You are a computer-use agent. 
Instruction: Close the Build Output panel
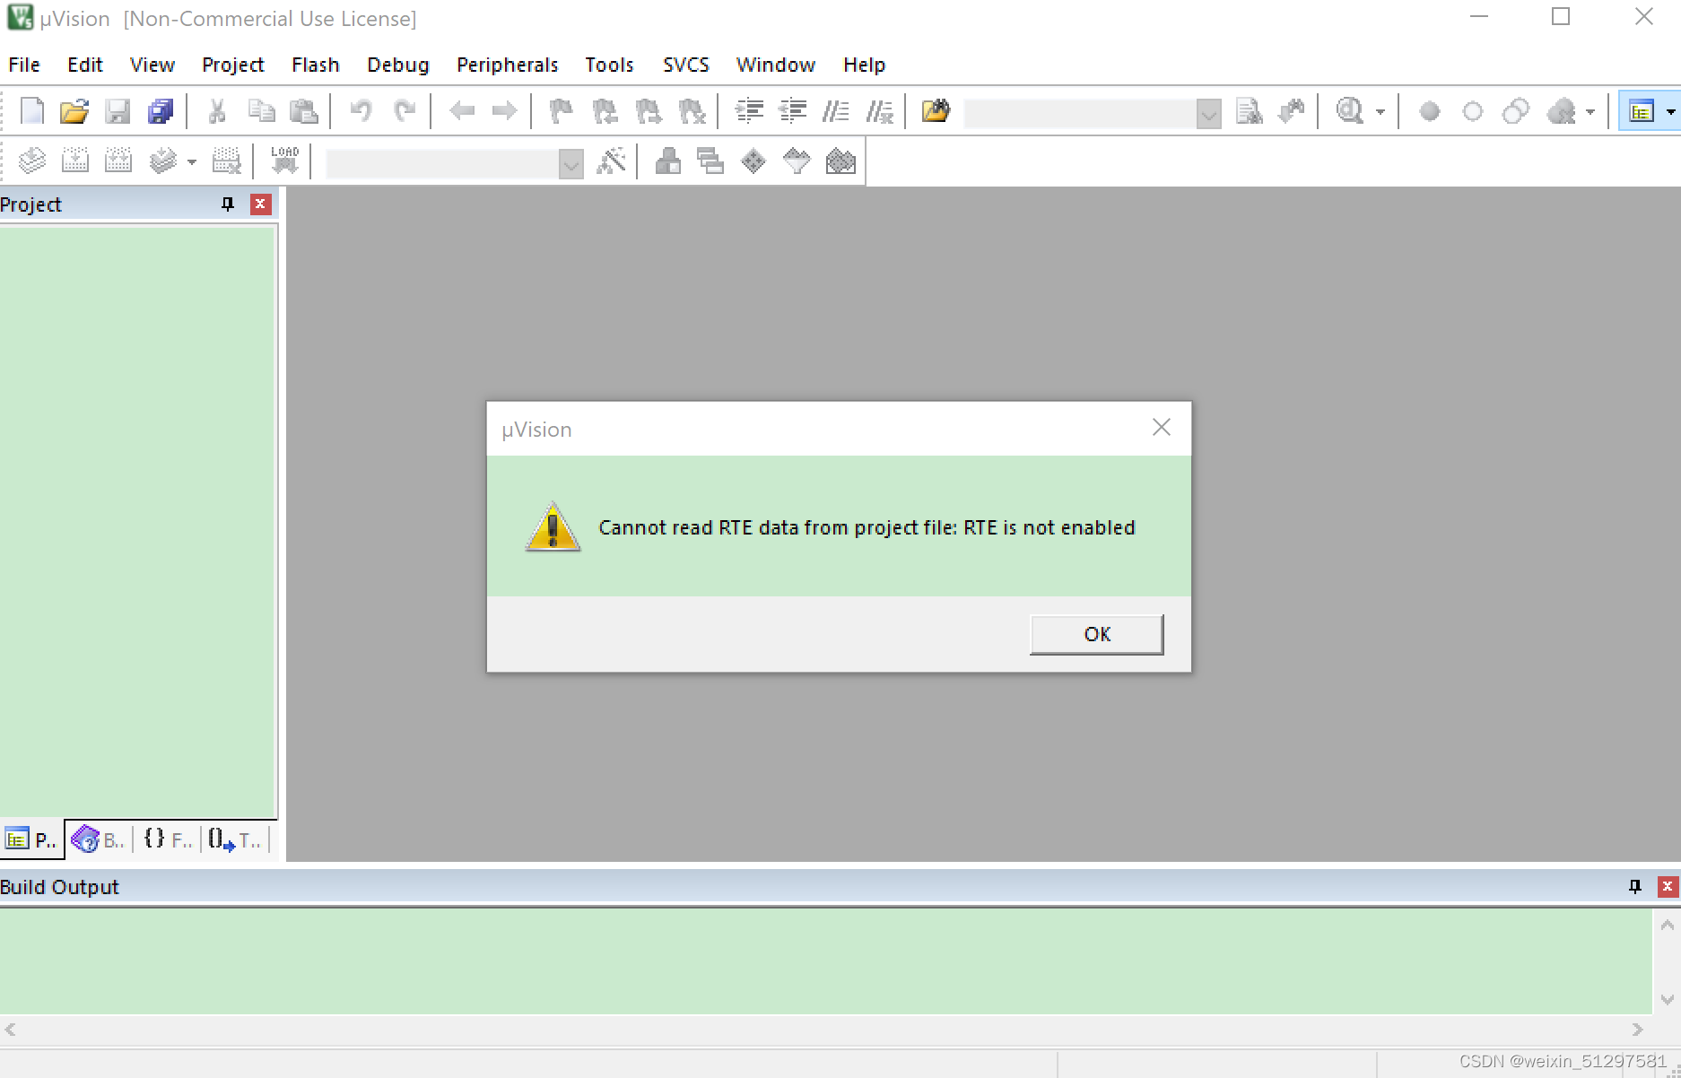[x=1668, y=887]
